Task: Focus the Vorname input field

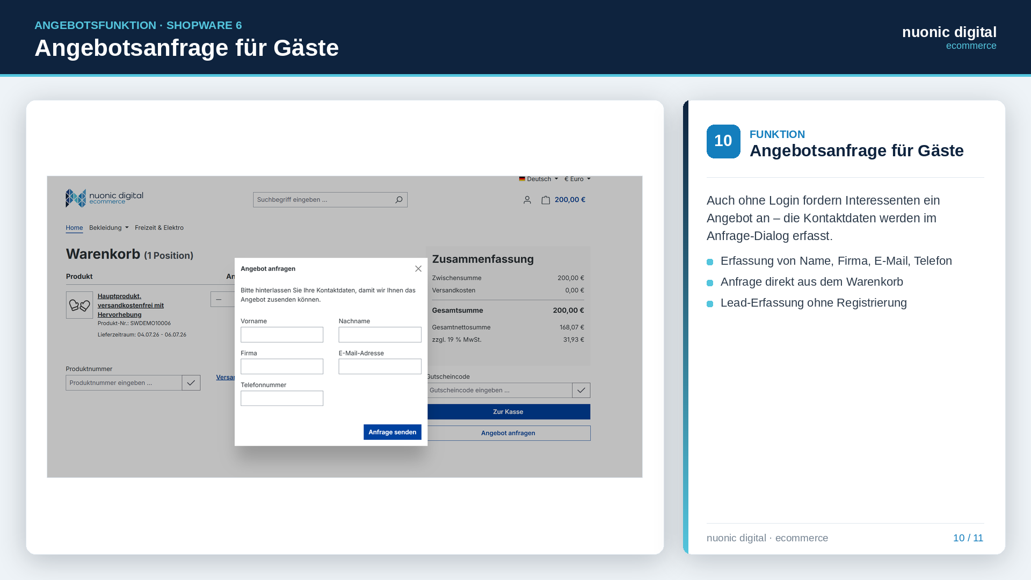Action: [282, 335]
